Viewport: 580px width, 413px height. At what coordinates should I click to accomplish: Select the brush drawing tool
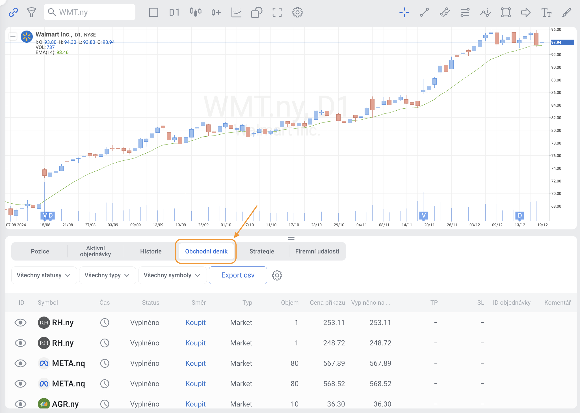point(566,12)
